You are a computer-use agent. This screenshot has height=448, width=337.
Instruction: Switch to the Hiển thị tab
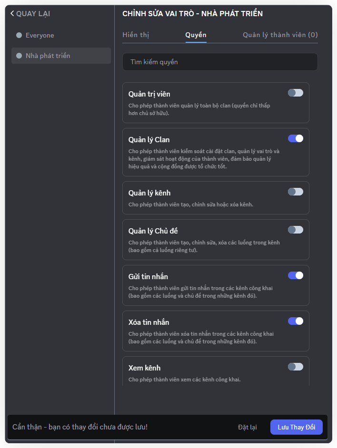[136, 35]
